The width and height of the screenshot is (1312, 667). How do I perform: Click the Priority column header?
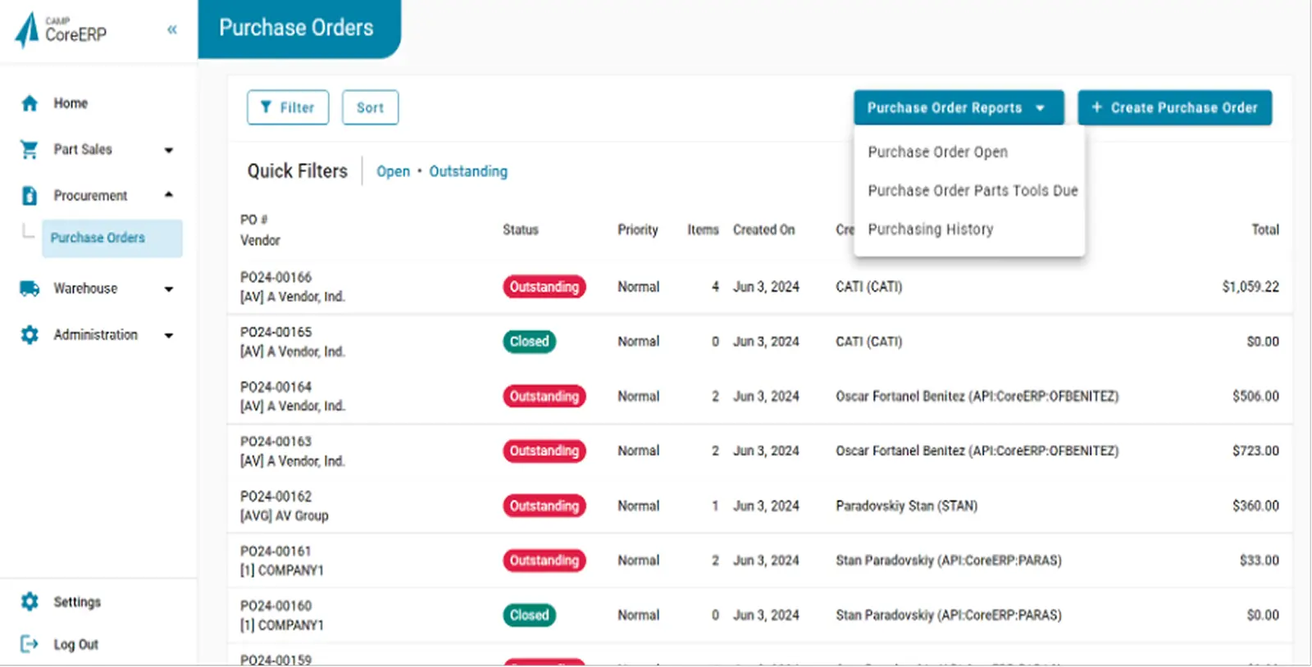pyautogui.click(x=638, y=229)
